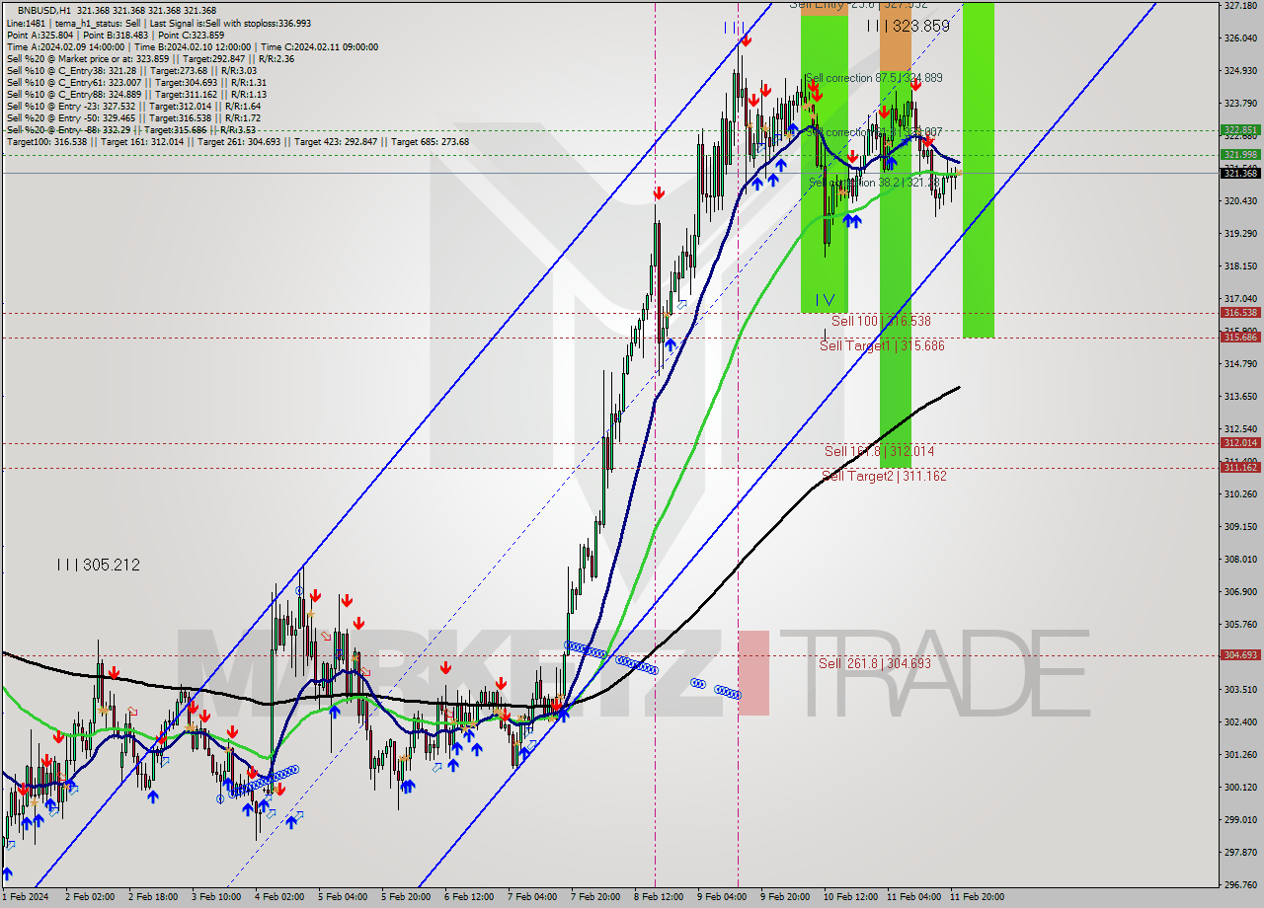Click the red 311.162 price tag

click(x=1240, y=468)
